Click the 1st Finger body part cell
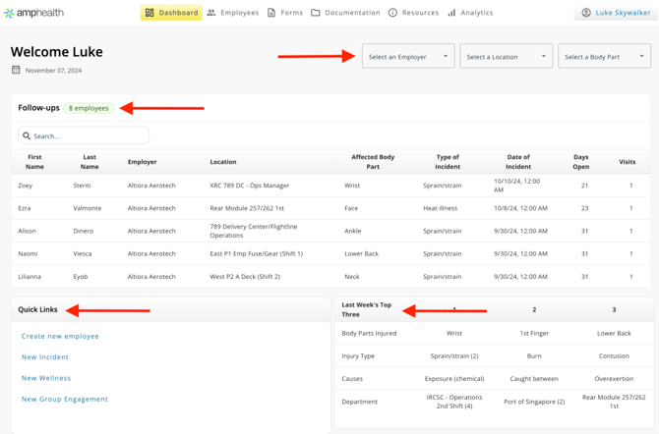Image resolution: width=659 pixels, height=434 pixels. coord(534,333)
